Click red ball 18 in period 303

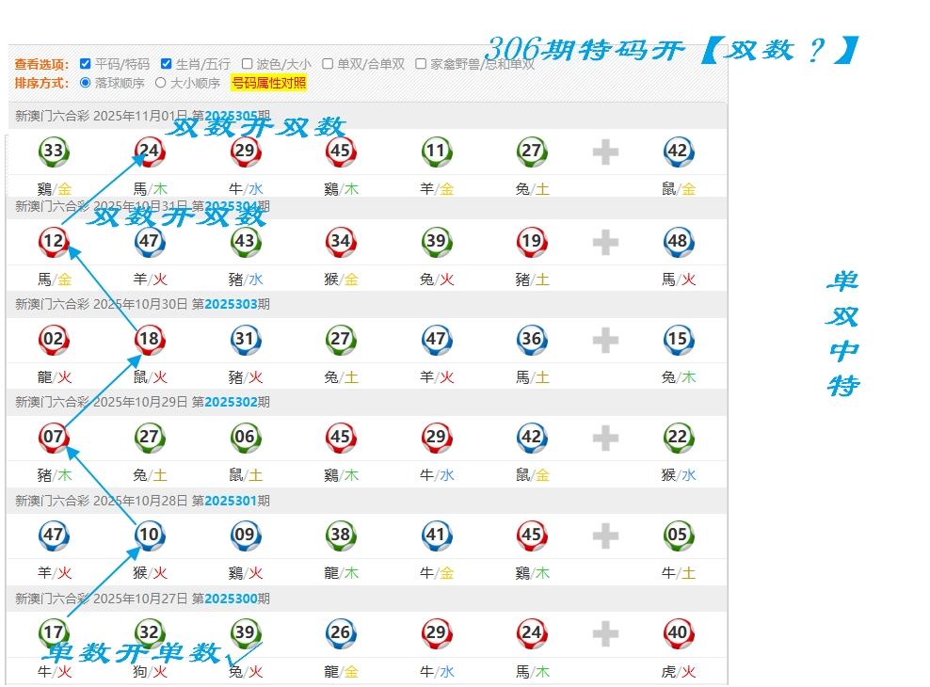150,340
